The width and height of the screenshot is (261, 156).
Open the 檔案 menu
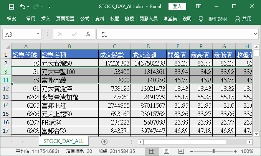[x=12, y=19]
